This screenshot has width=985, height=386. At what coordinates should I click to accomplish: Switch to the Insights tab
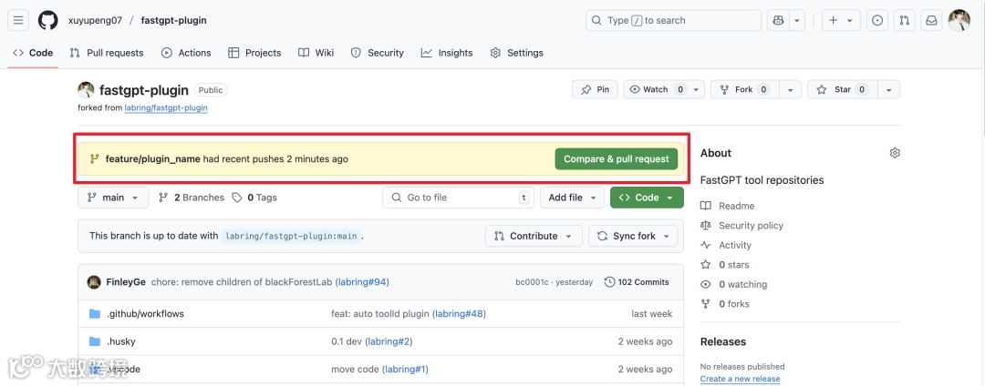click(x=447, y=53)
